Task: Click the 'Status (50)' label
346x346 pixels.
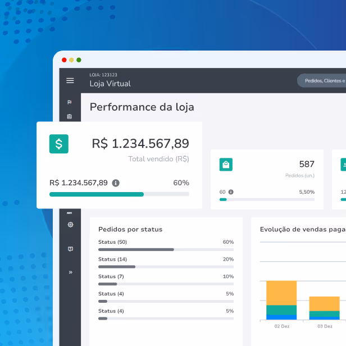Action: [x=112, y=242]
